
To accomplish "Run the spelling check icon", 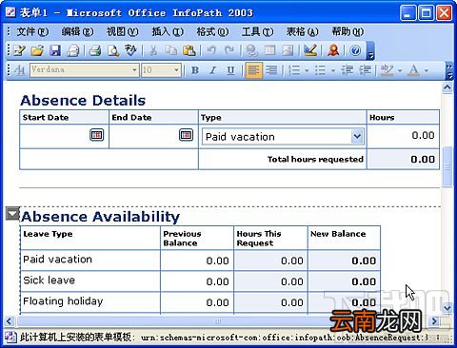I will click(130, 50).
